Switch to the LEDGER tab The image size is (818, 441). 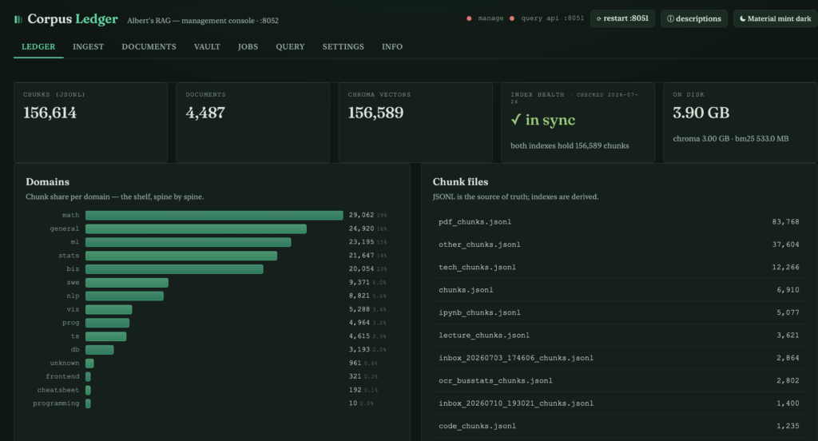click(x=38, y=47)
